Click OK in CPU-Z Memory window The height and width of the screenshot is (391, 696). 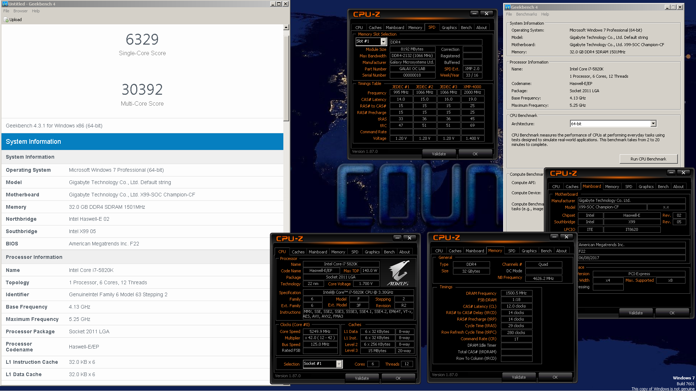coord(555,377)
